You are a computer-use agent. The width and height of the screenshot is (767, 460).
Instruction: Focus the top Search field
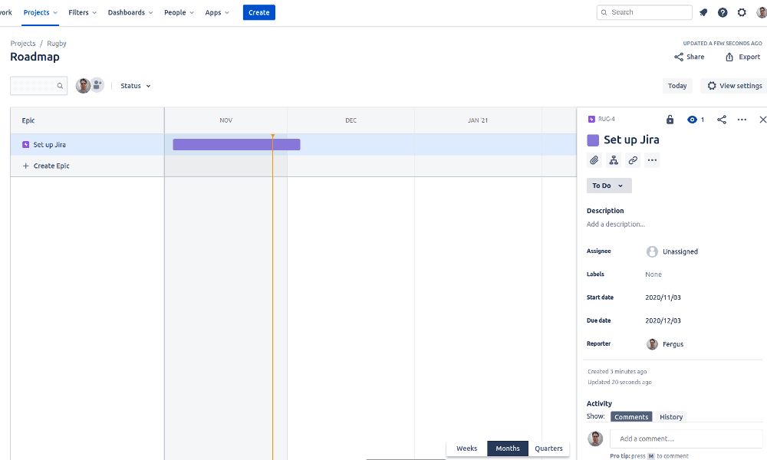644,13
